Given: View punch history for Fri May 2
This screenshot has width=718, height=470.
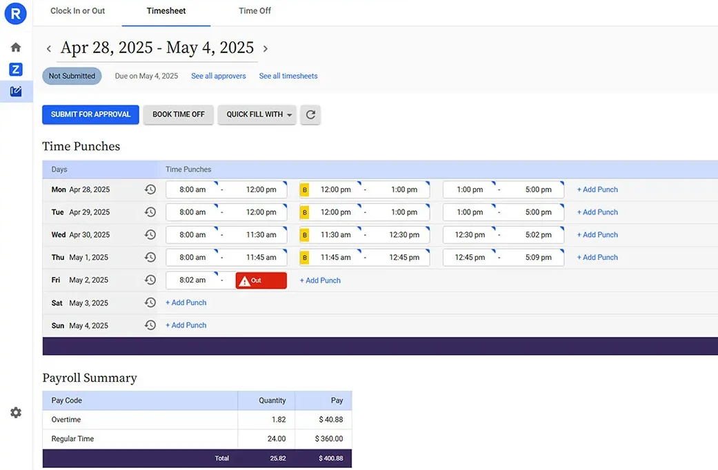Looking at the screenshot, I should tap(150, 280).
